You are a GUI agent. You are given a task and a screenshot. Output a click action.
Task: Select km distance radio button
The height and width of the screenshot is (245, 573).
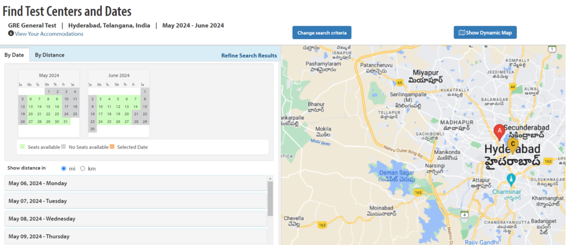point(83,169)
